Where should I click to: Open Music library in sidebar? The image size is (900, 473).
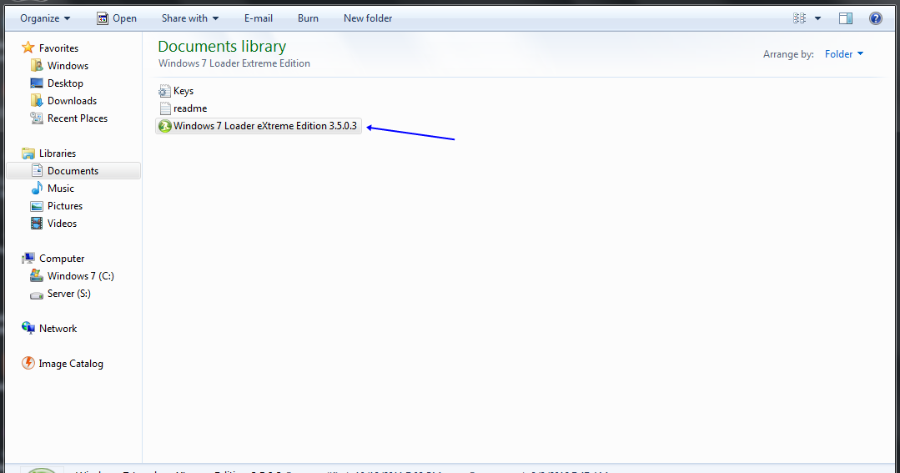point(61,189)
